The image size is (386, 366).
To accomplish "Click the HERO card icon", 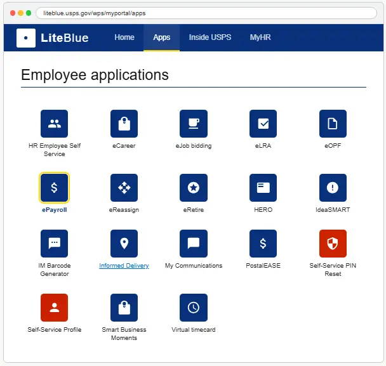I will [263, 188].
